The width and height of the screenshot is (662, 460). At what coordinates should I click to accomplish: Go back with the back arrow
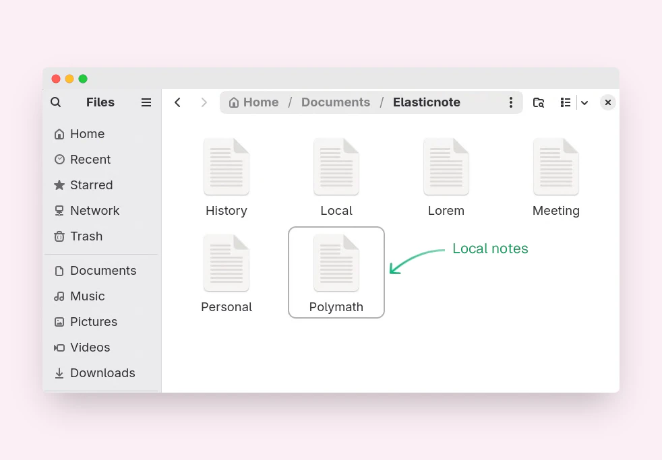[x=178, y=102]
